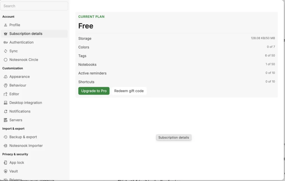Click the Desktop integration computer icon

tap(6, 103)
